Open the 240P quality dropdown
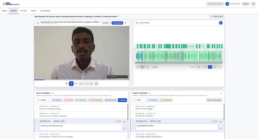Viewport: 258px width, 139px height. click(106, 23)
